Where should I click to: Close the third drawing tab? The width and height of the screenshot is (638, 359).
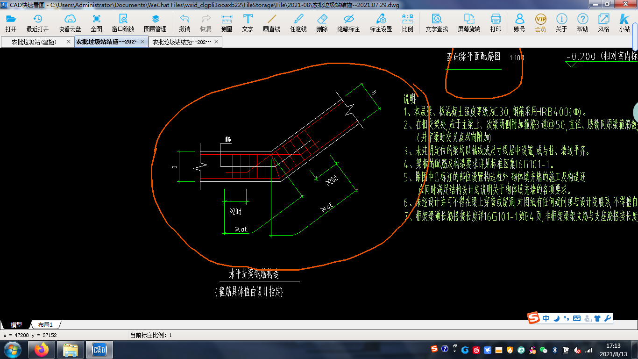(216, 42)
